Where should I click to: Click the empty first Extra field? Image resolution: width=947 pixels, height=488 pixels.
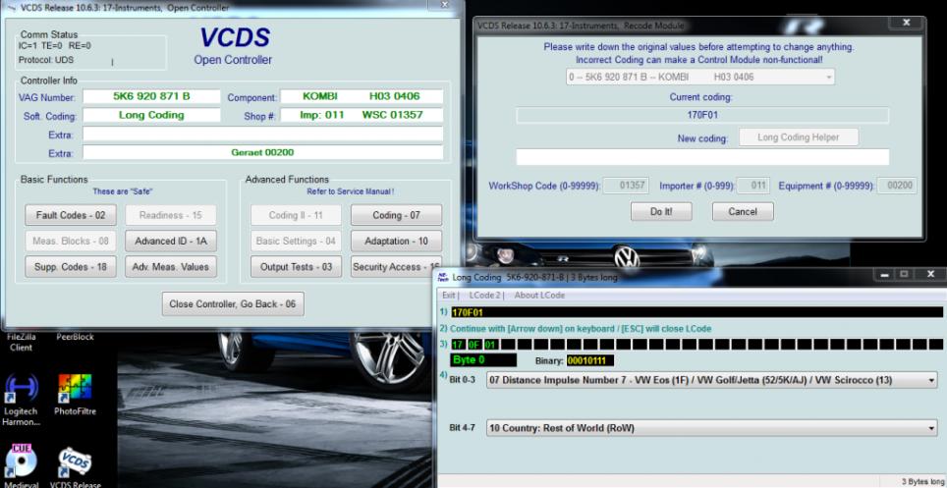tap(262, 134)
